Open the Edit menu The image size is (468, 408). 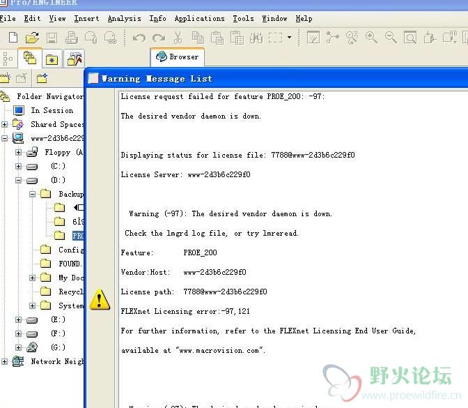[32, 19]
